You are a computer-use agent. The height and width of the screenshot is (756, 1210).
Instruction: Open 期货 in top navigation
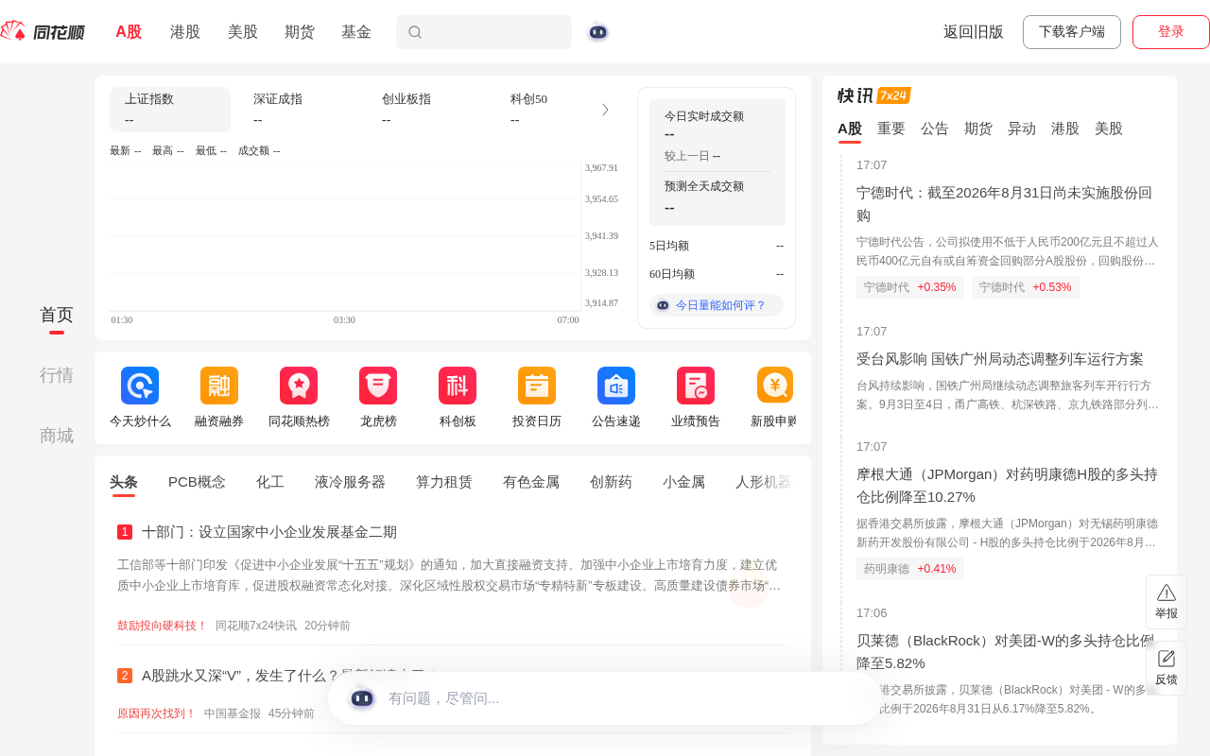(300, 32)
